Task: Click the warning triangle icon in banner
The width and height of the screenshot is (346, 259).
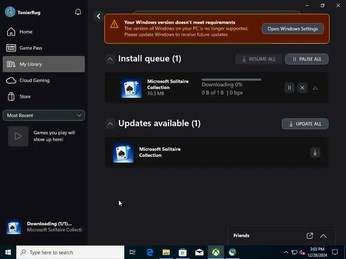Action: (x=114, y=24)
